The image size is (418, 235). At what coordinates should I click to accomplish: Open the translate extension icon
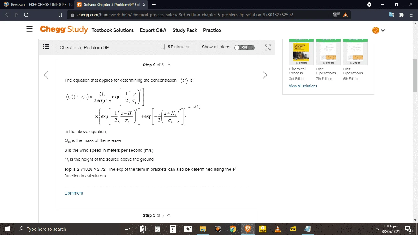(392, 14)
